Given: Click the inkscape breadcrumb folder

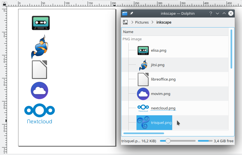Looking at the screenshot, I should coord(164,22).
